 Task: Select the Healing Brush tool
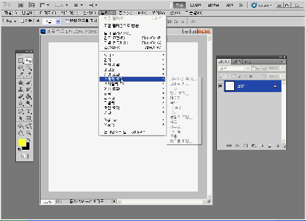coord(21,83)
